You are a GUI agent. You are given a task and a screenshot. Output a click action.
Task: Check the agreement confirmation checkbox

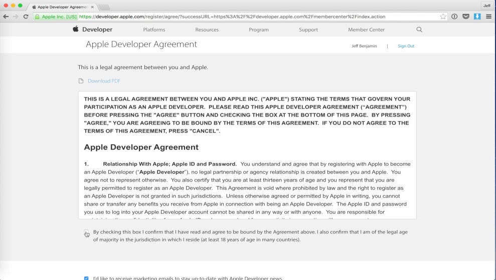[x=86, y=232]
